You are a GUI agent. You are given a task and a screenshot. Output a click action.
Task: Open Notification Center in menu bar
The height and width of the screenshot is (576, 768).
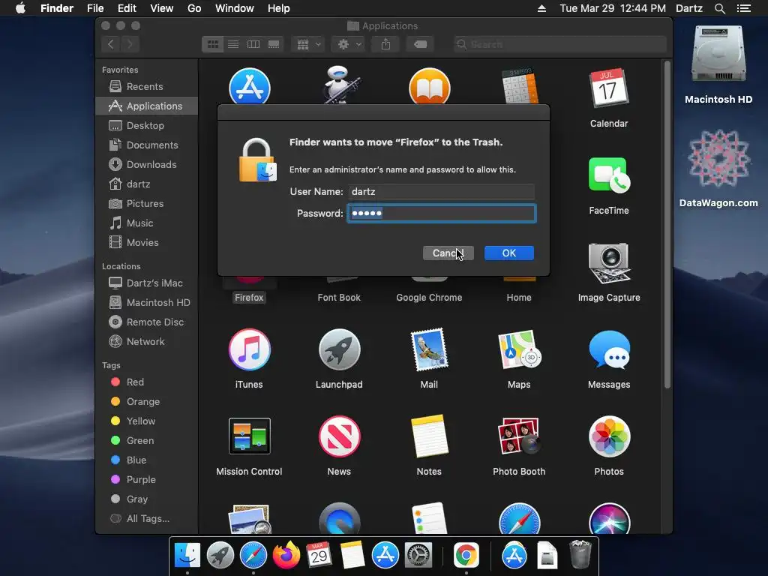(x=744, y=8)
